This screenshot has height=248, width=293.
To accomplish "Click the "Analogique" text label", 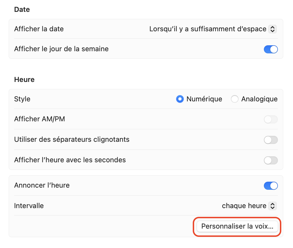I will click(259, 99).
